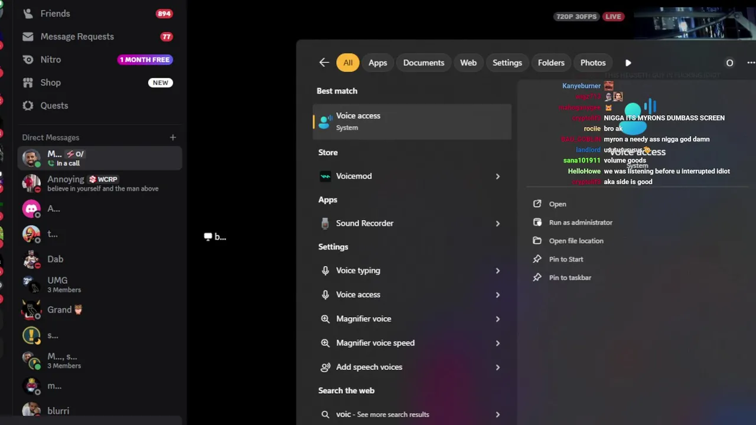Switch to the Photos filter tab
756x425 pixels.
pos(593,63)
